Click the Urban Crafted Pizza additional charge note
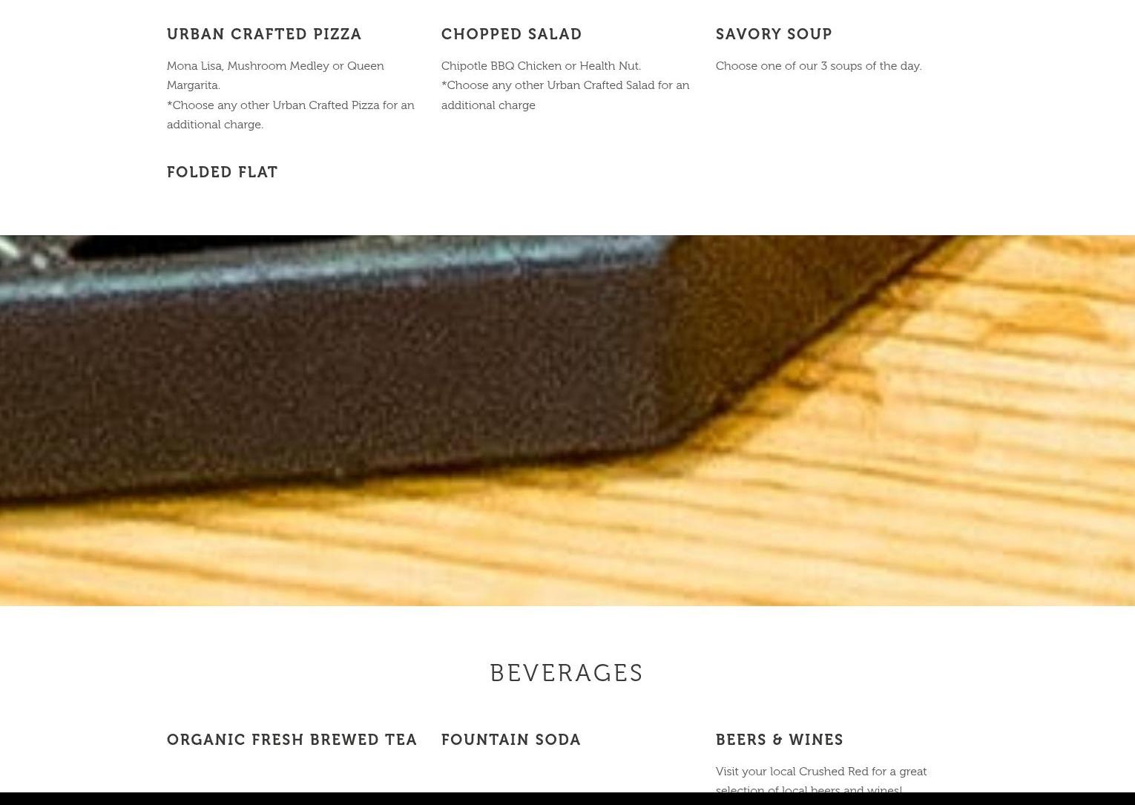1135x805 pixels. [291, 114]
